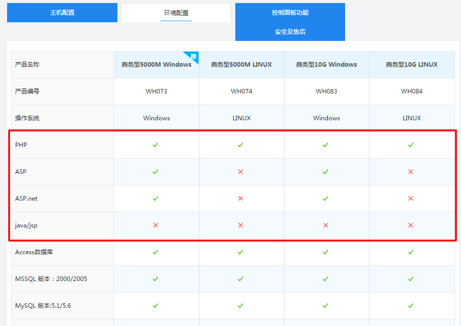Click the java/jsp red X under 商务型5000M Windows

pyautogui.click(x=155, y=225)
